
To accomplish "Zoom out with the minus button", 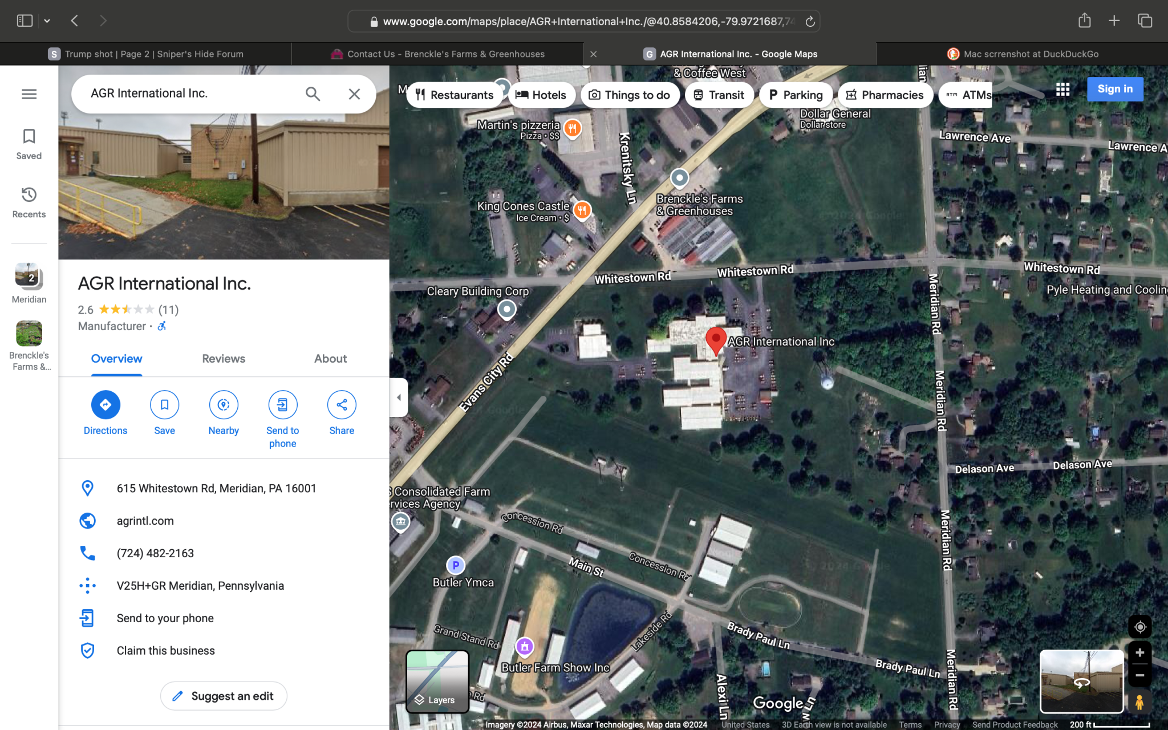I will 1139,675.
